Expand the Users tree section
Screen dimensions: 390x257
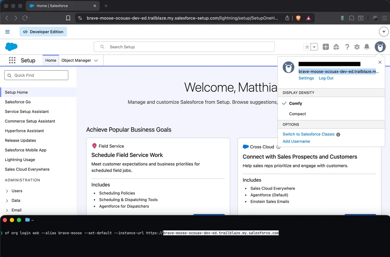click(7, 191)
